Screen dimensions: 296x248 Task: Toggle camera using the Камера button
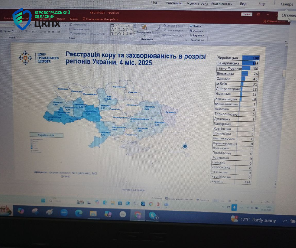click(287, 4)
